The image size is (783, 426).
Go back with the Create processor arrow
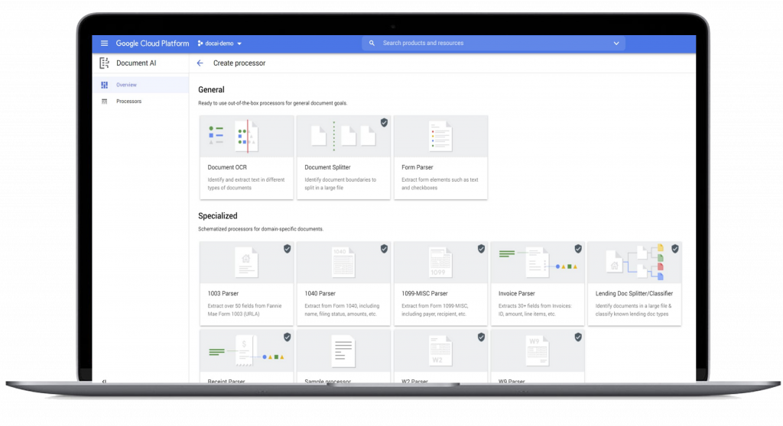pyautogui.click(x=200, y=63)
